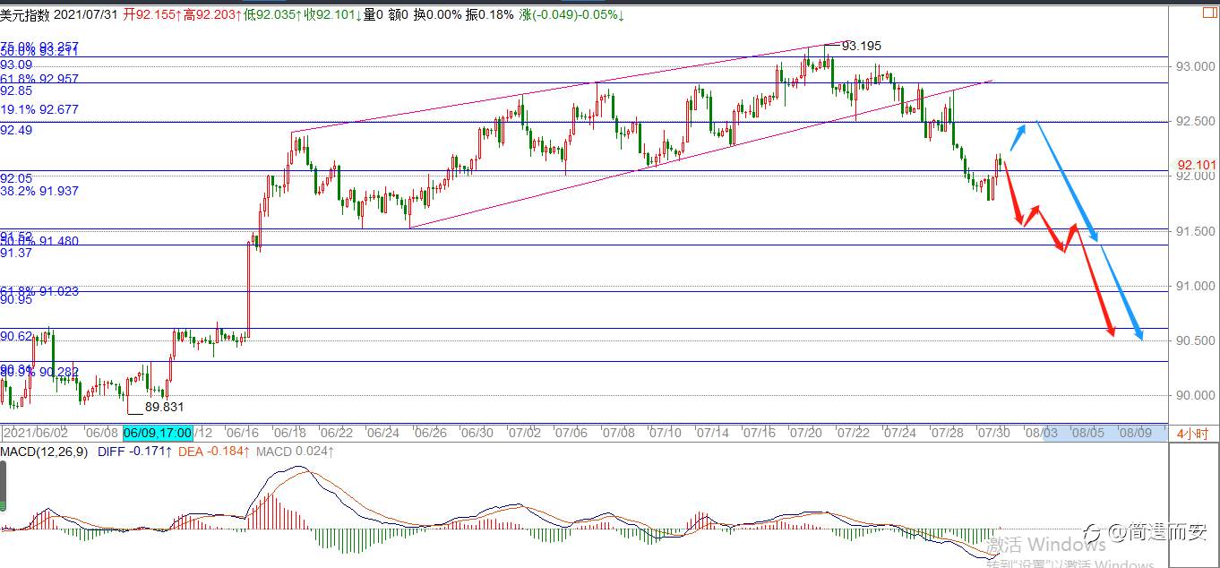Click the 91.500 price axis tick
Viewport: 1220px width, 568px height.
(1195, 231)
